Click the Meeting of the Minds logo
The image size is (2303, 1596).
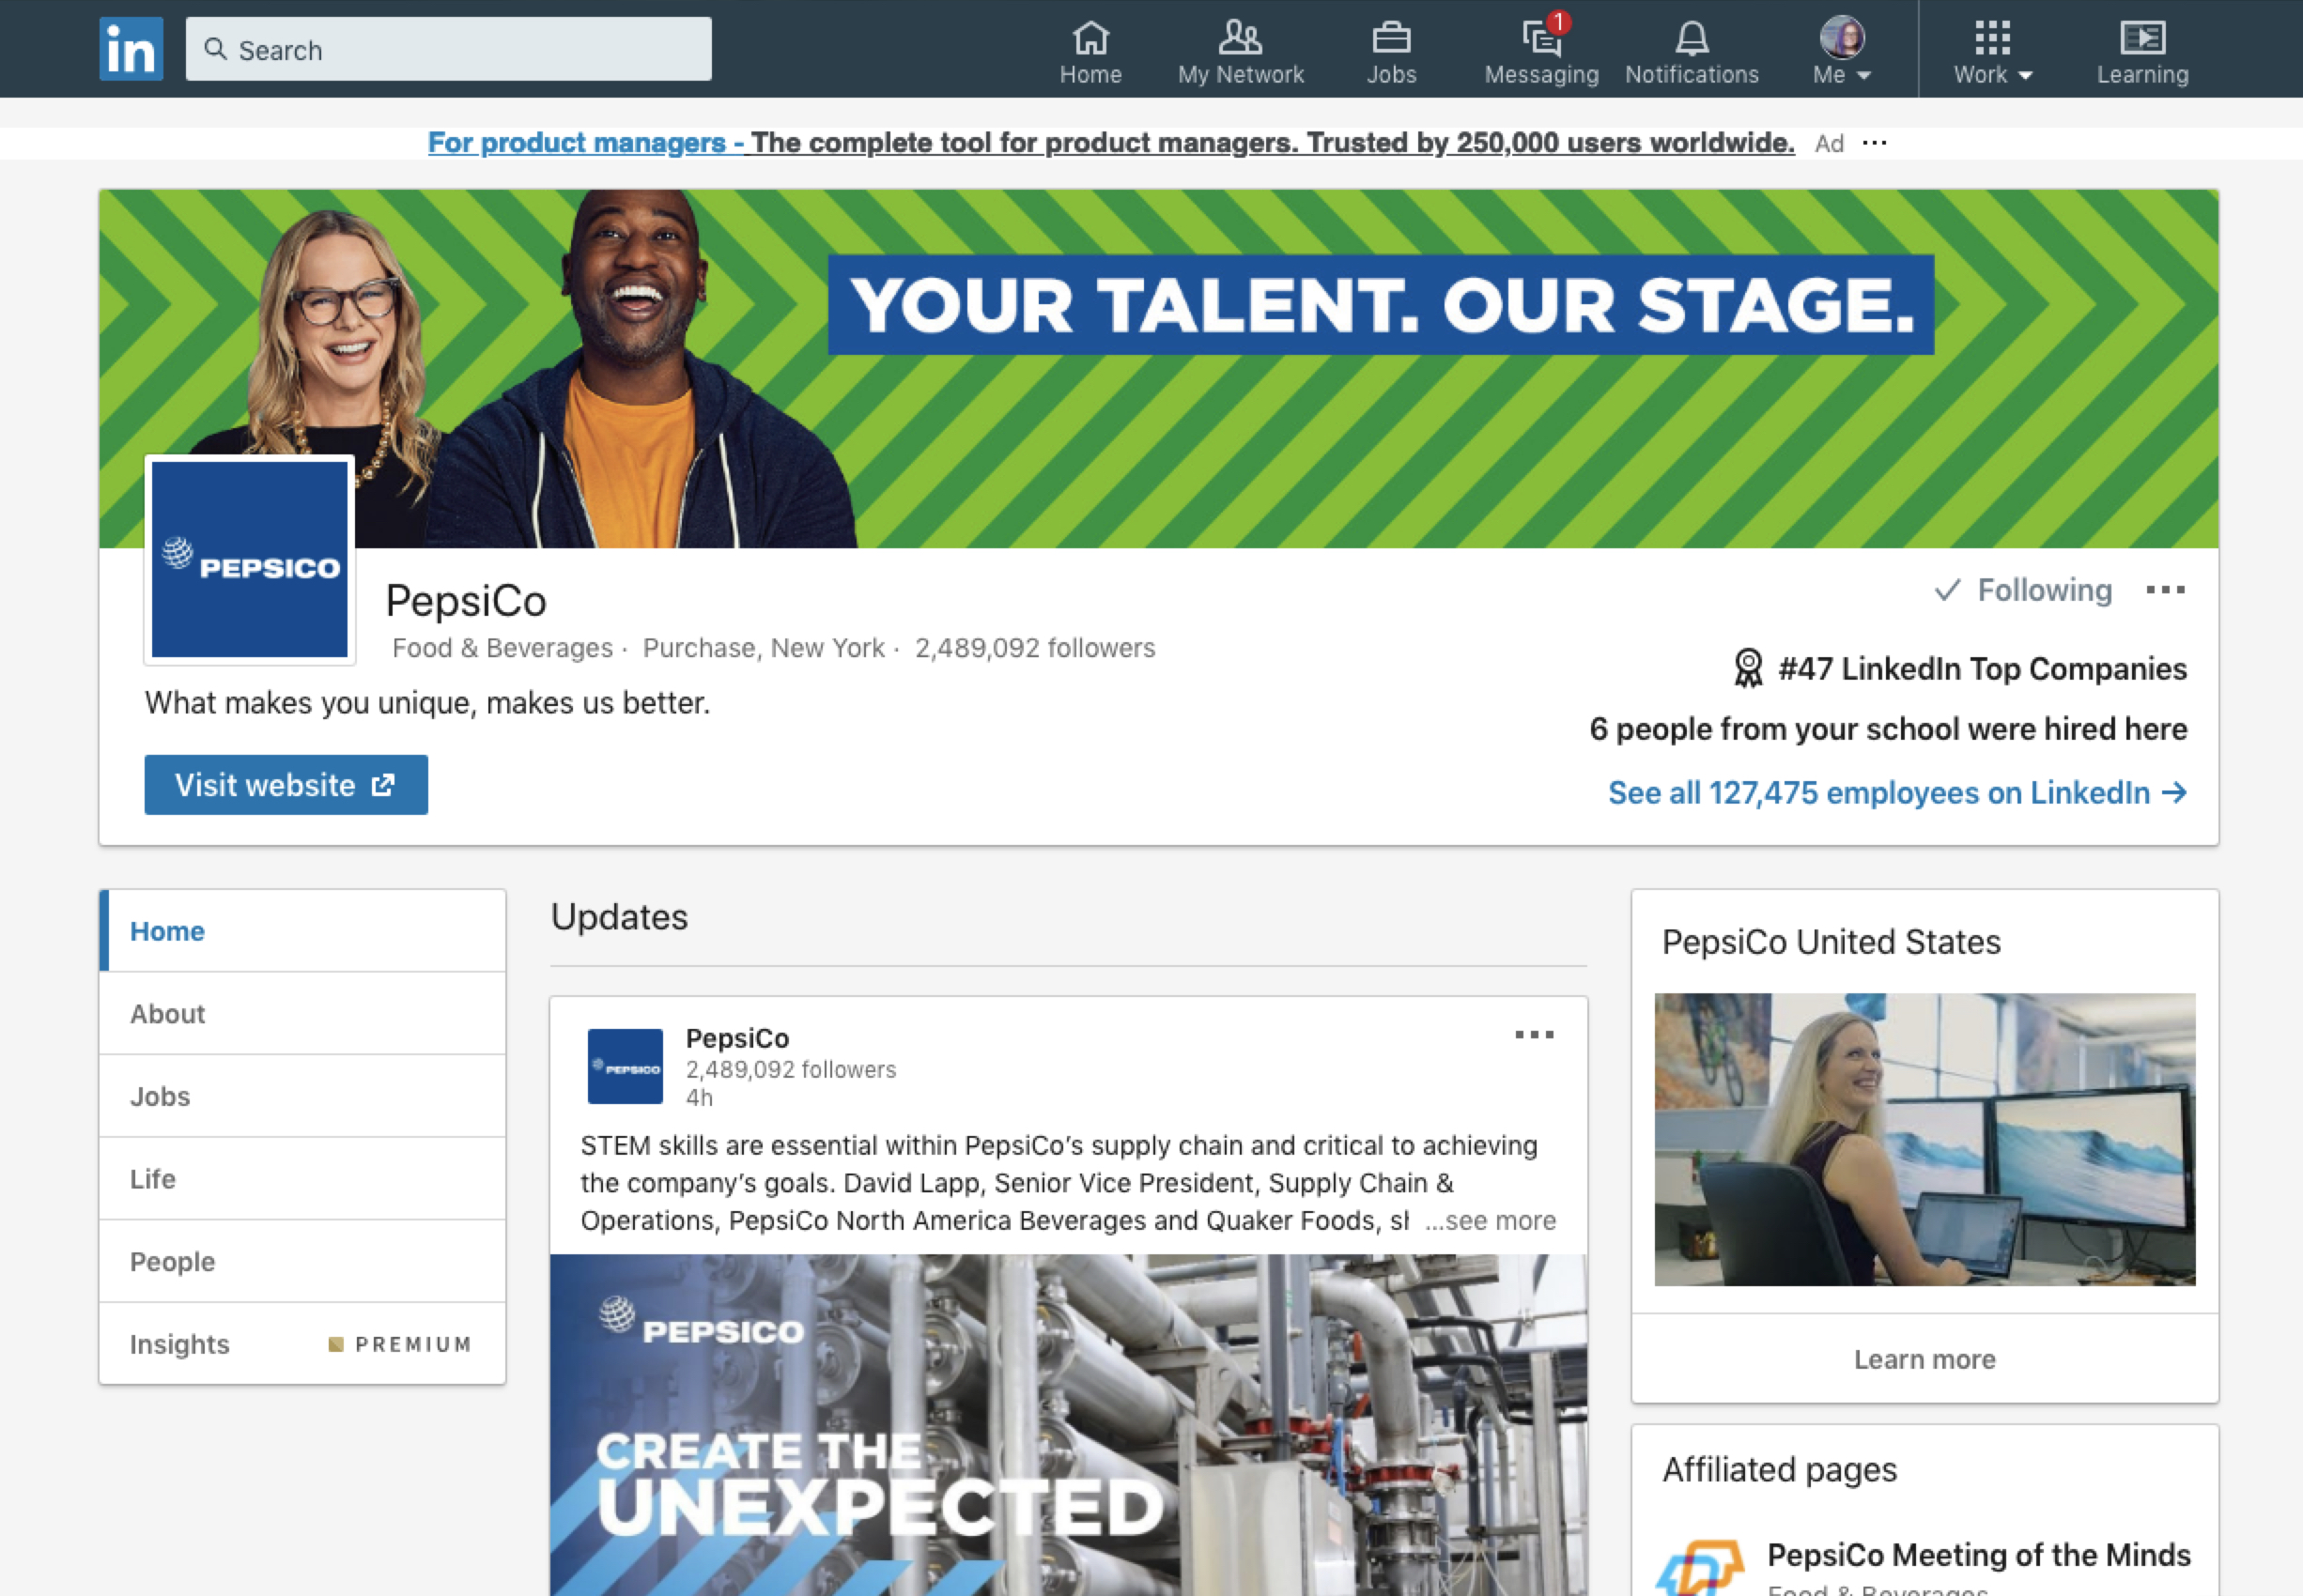pos(1701,1567)
